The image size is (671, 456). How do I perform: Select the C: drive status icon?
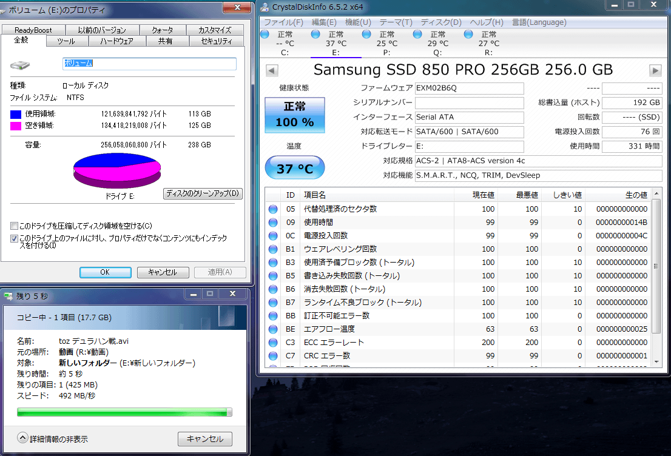(265, 34)
